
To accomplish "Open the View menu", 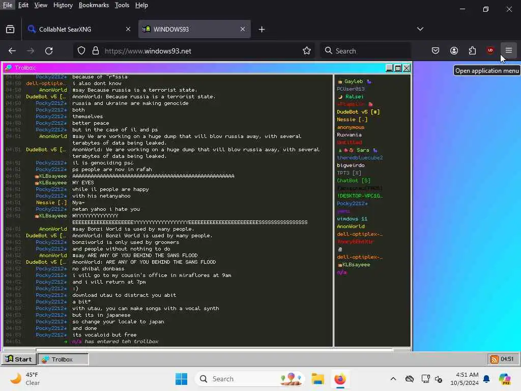I will click(x=41, y=5).
